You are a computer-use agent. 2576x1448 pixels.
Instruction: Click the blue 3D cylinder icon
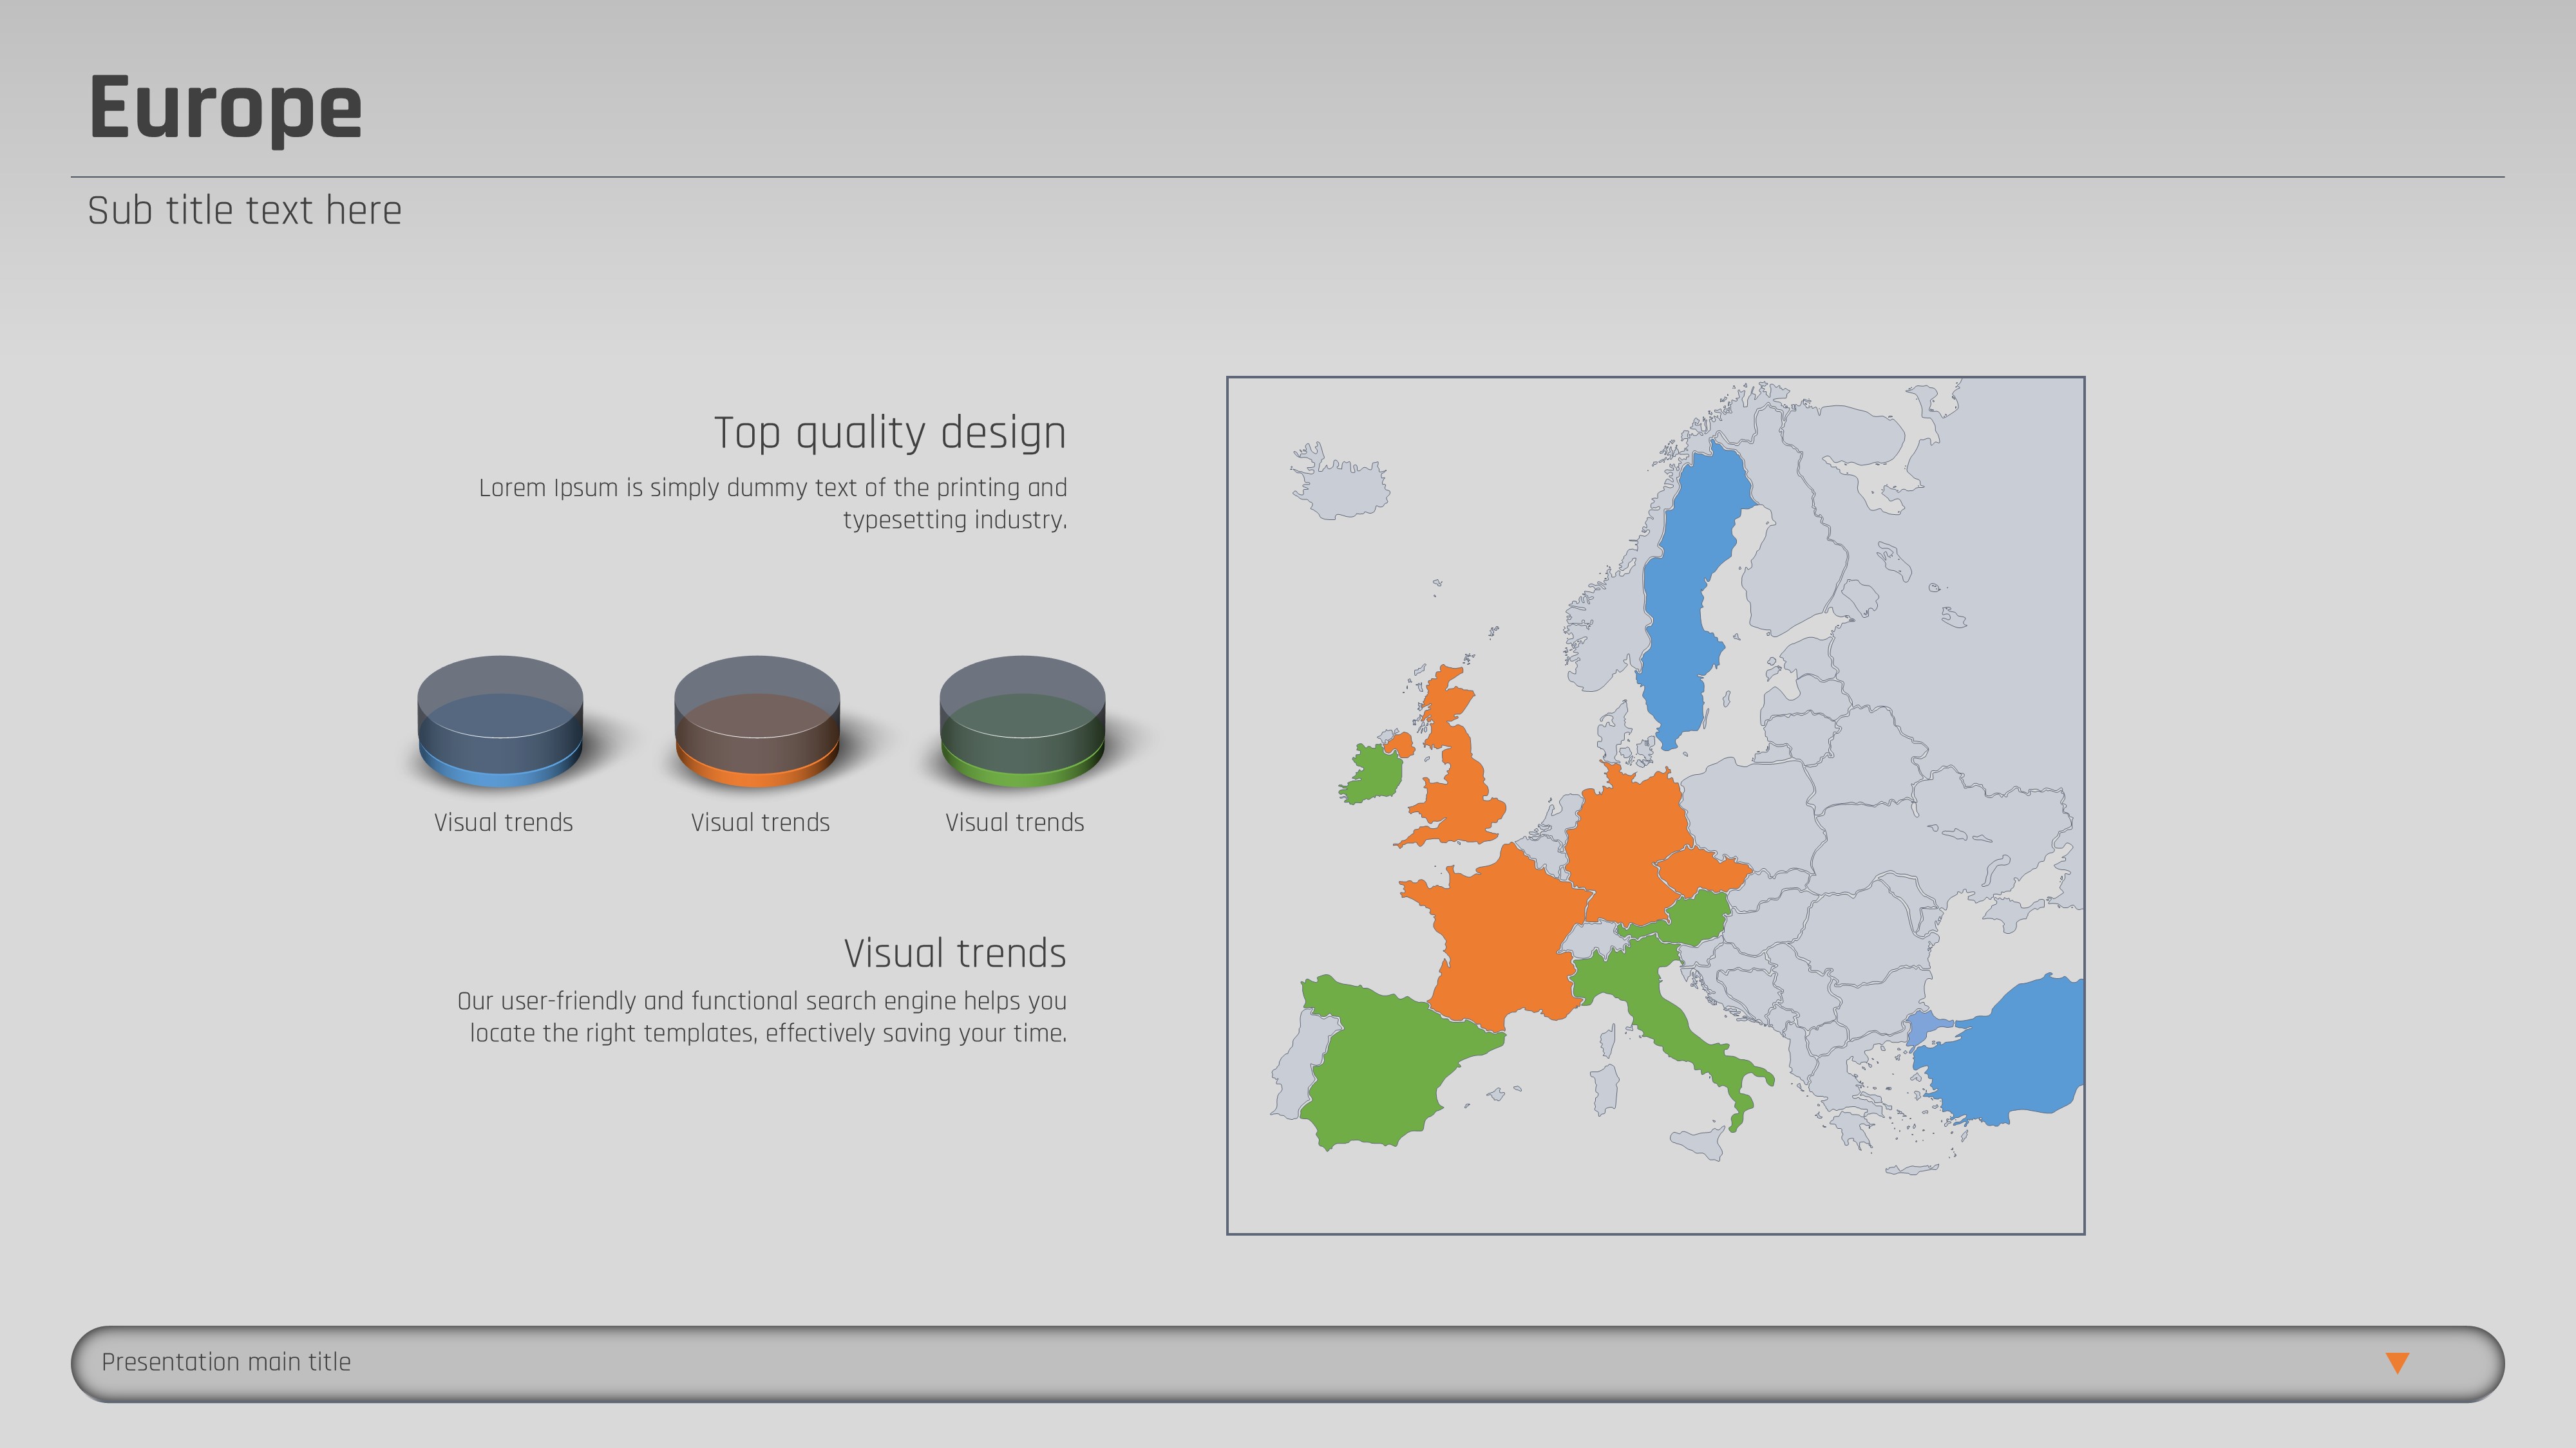coord(500,721)
